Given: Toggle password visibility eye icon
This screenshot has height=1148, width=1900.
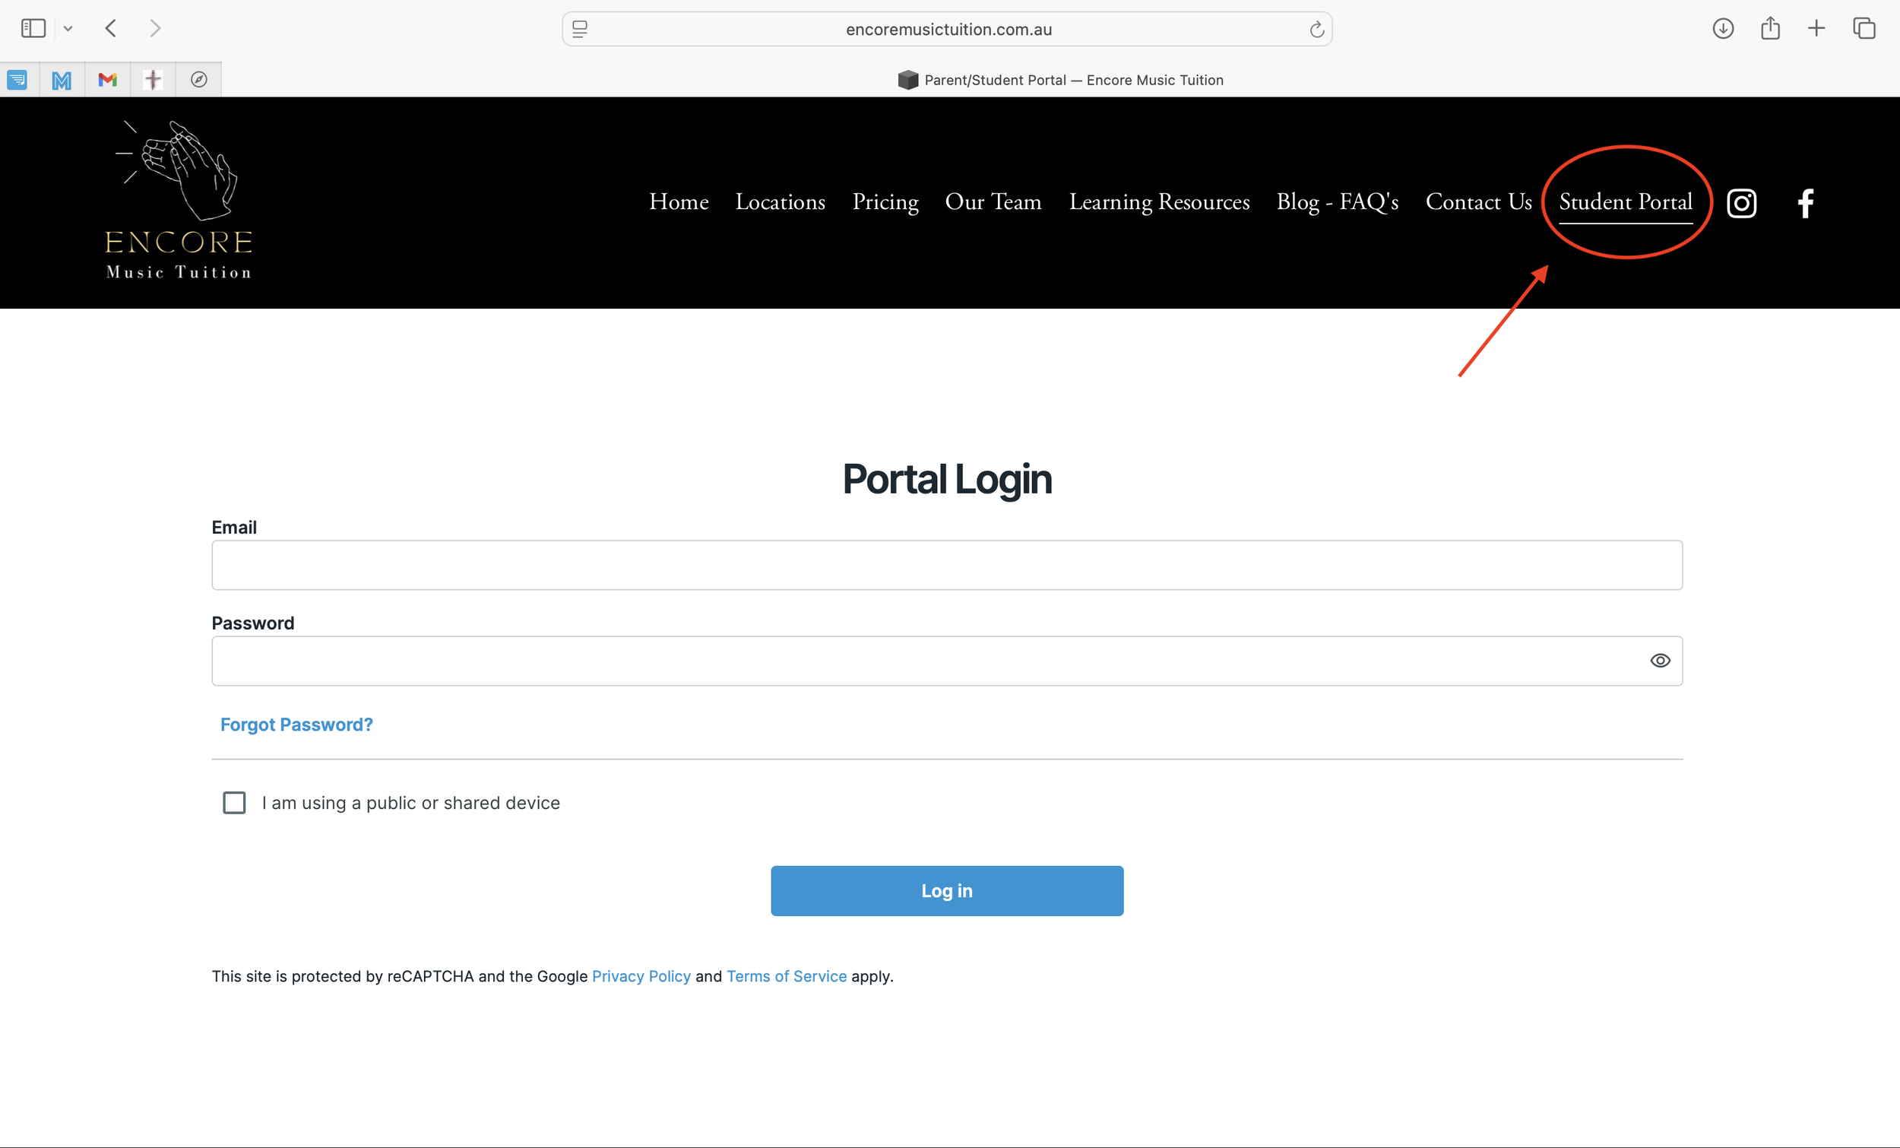Looking at the screenshot, I should pyautogui.click(x=1659, y=661).
